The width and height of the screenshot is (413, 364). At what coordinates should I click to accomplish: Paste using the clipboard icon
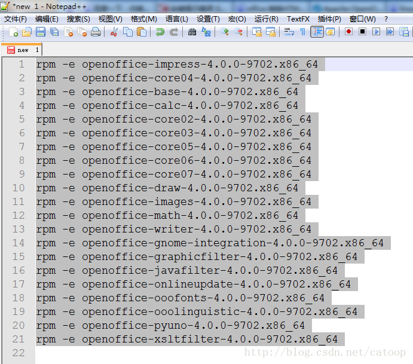(142, 32)
